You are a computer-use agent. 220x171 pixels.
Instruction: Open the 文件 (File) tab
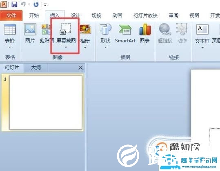(11, 15)
